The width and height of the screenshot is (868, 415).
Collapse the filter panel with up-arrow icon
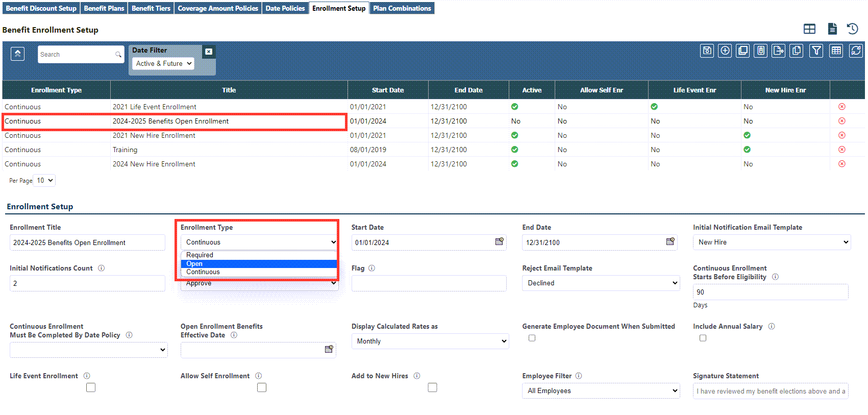point(18,54)
